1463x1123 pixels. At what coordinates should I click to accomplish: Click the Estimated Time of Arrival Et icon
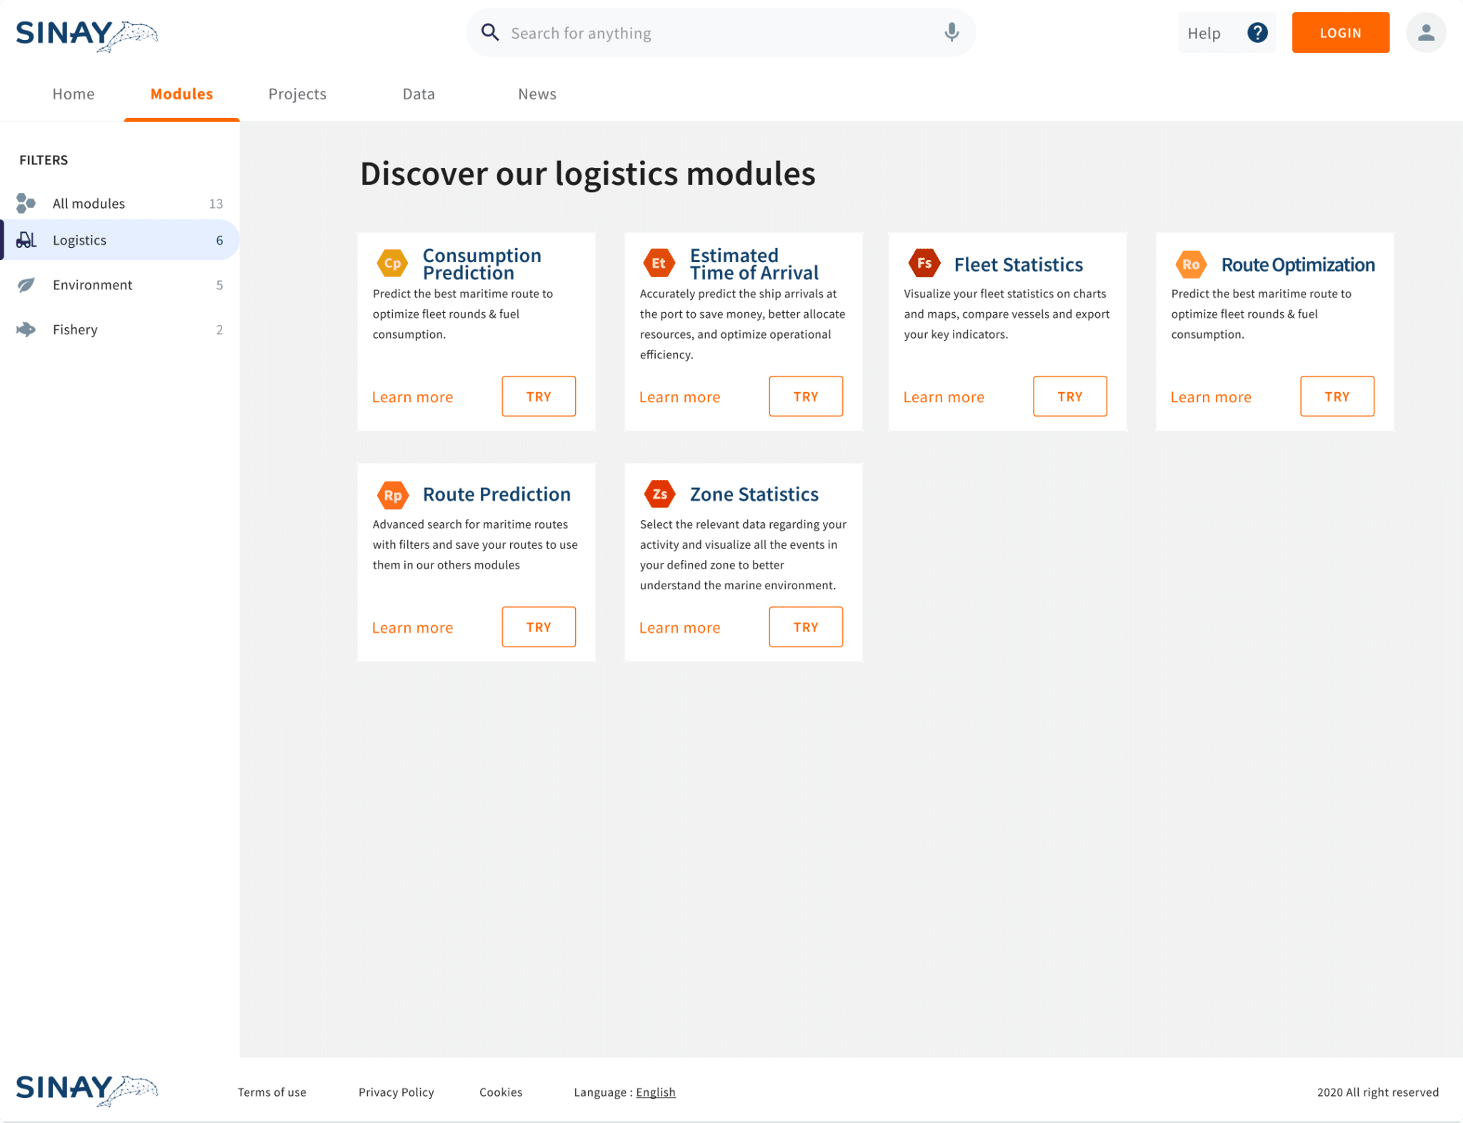659,263
